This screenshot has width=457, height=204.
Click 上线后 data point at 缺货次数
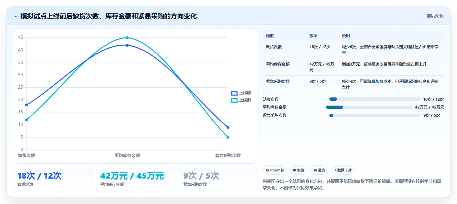coord(26,120)
